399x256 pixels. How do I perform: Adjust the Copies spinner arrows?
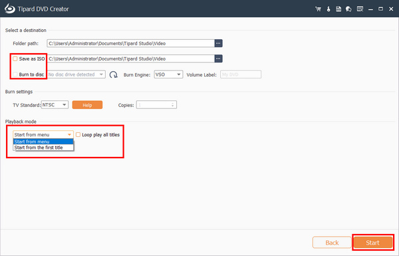click(x=172, y=105)
